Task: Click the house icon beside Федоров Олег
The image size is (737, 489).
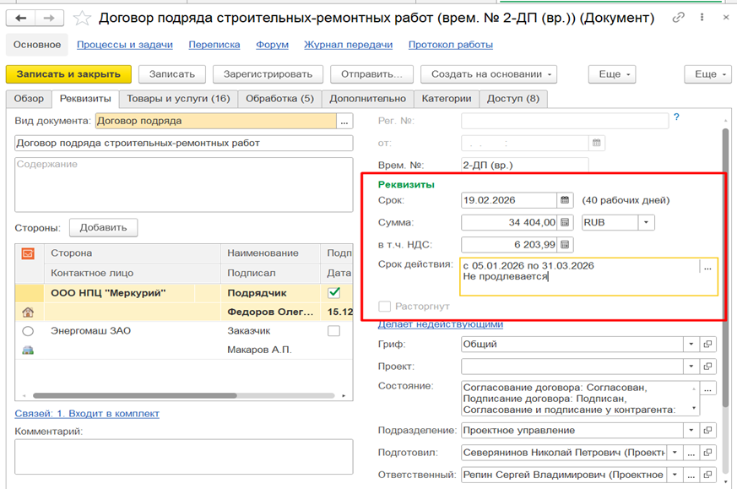Action: tap(28, 312)
